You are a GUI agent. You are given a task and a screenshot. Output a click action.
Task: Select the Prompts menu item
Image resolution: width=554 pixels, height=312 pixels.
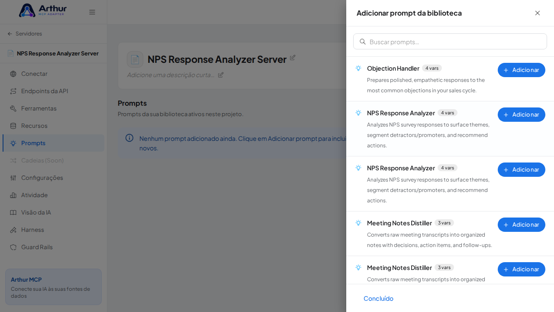[53, 143]
